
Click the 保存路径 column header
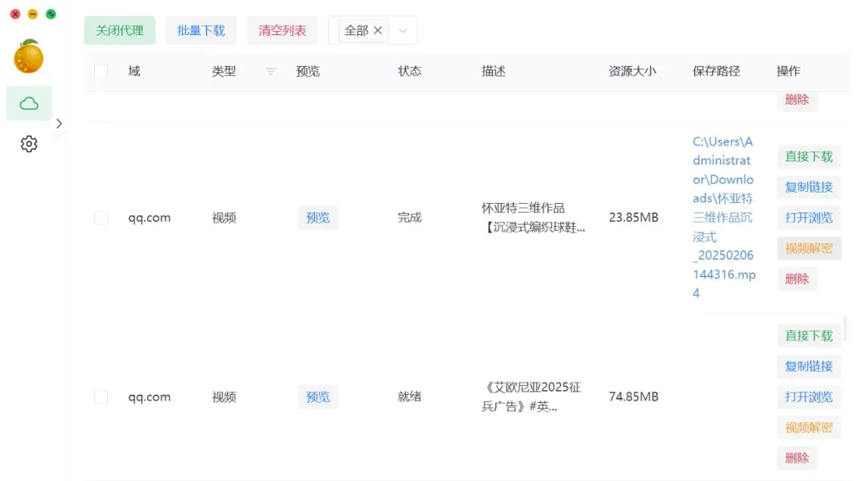tap(716, 71)
